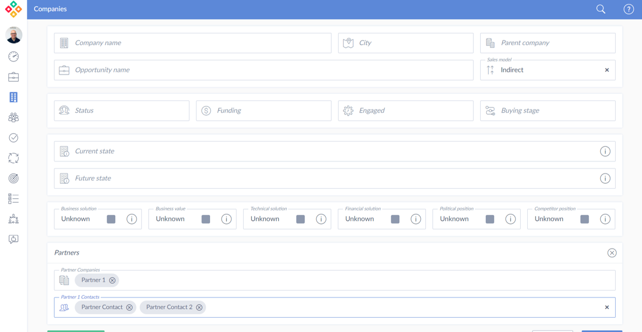Expand the Buying stage dropdown
Viewport: 642px width, 332px height.
(x=548, y=111)
